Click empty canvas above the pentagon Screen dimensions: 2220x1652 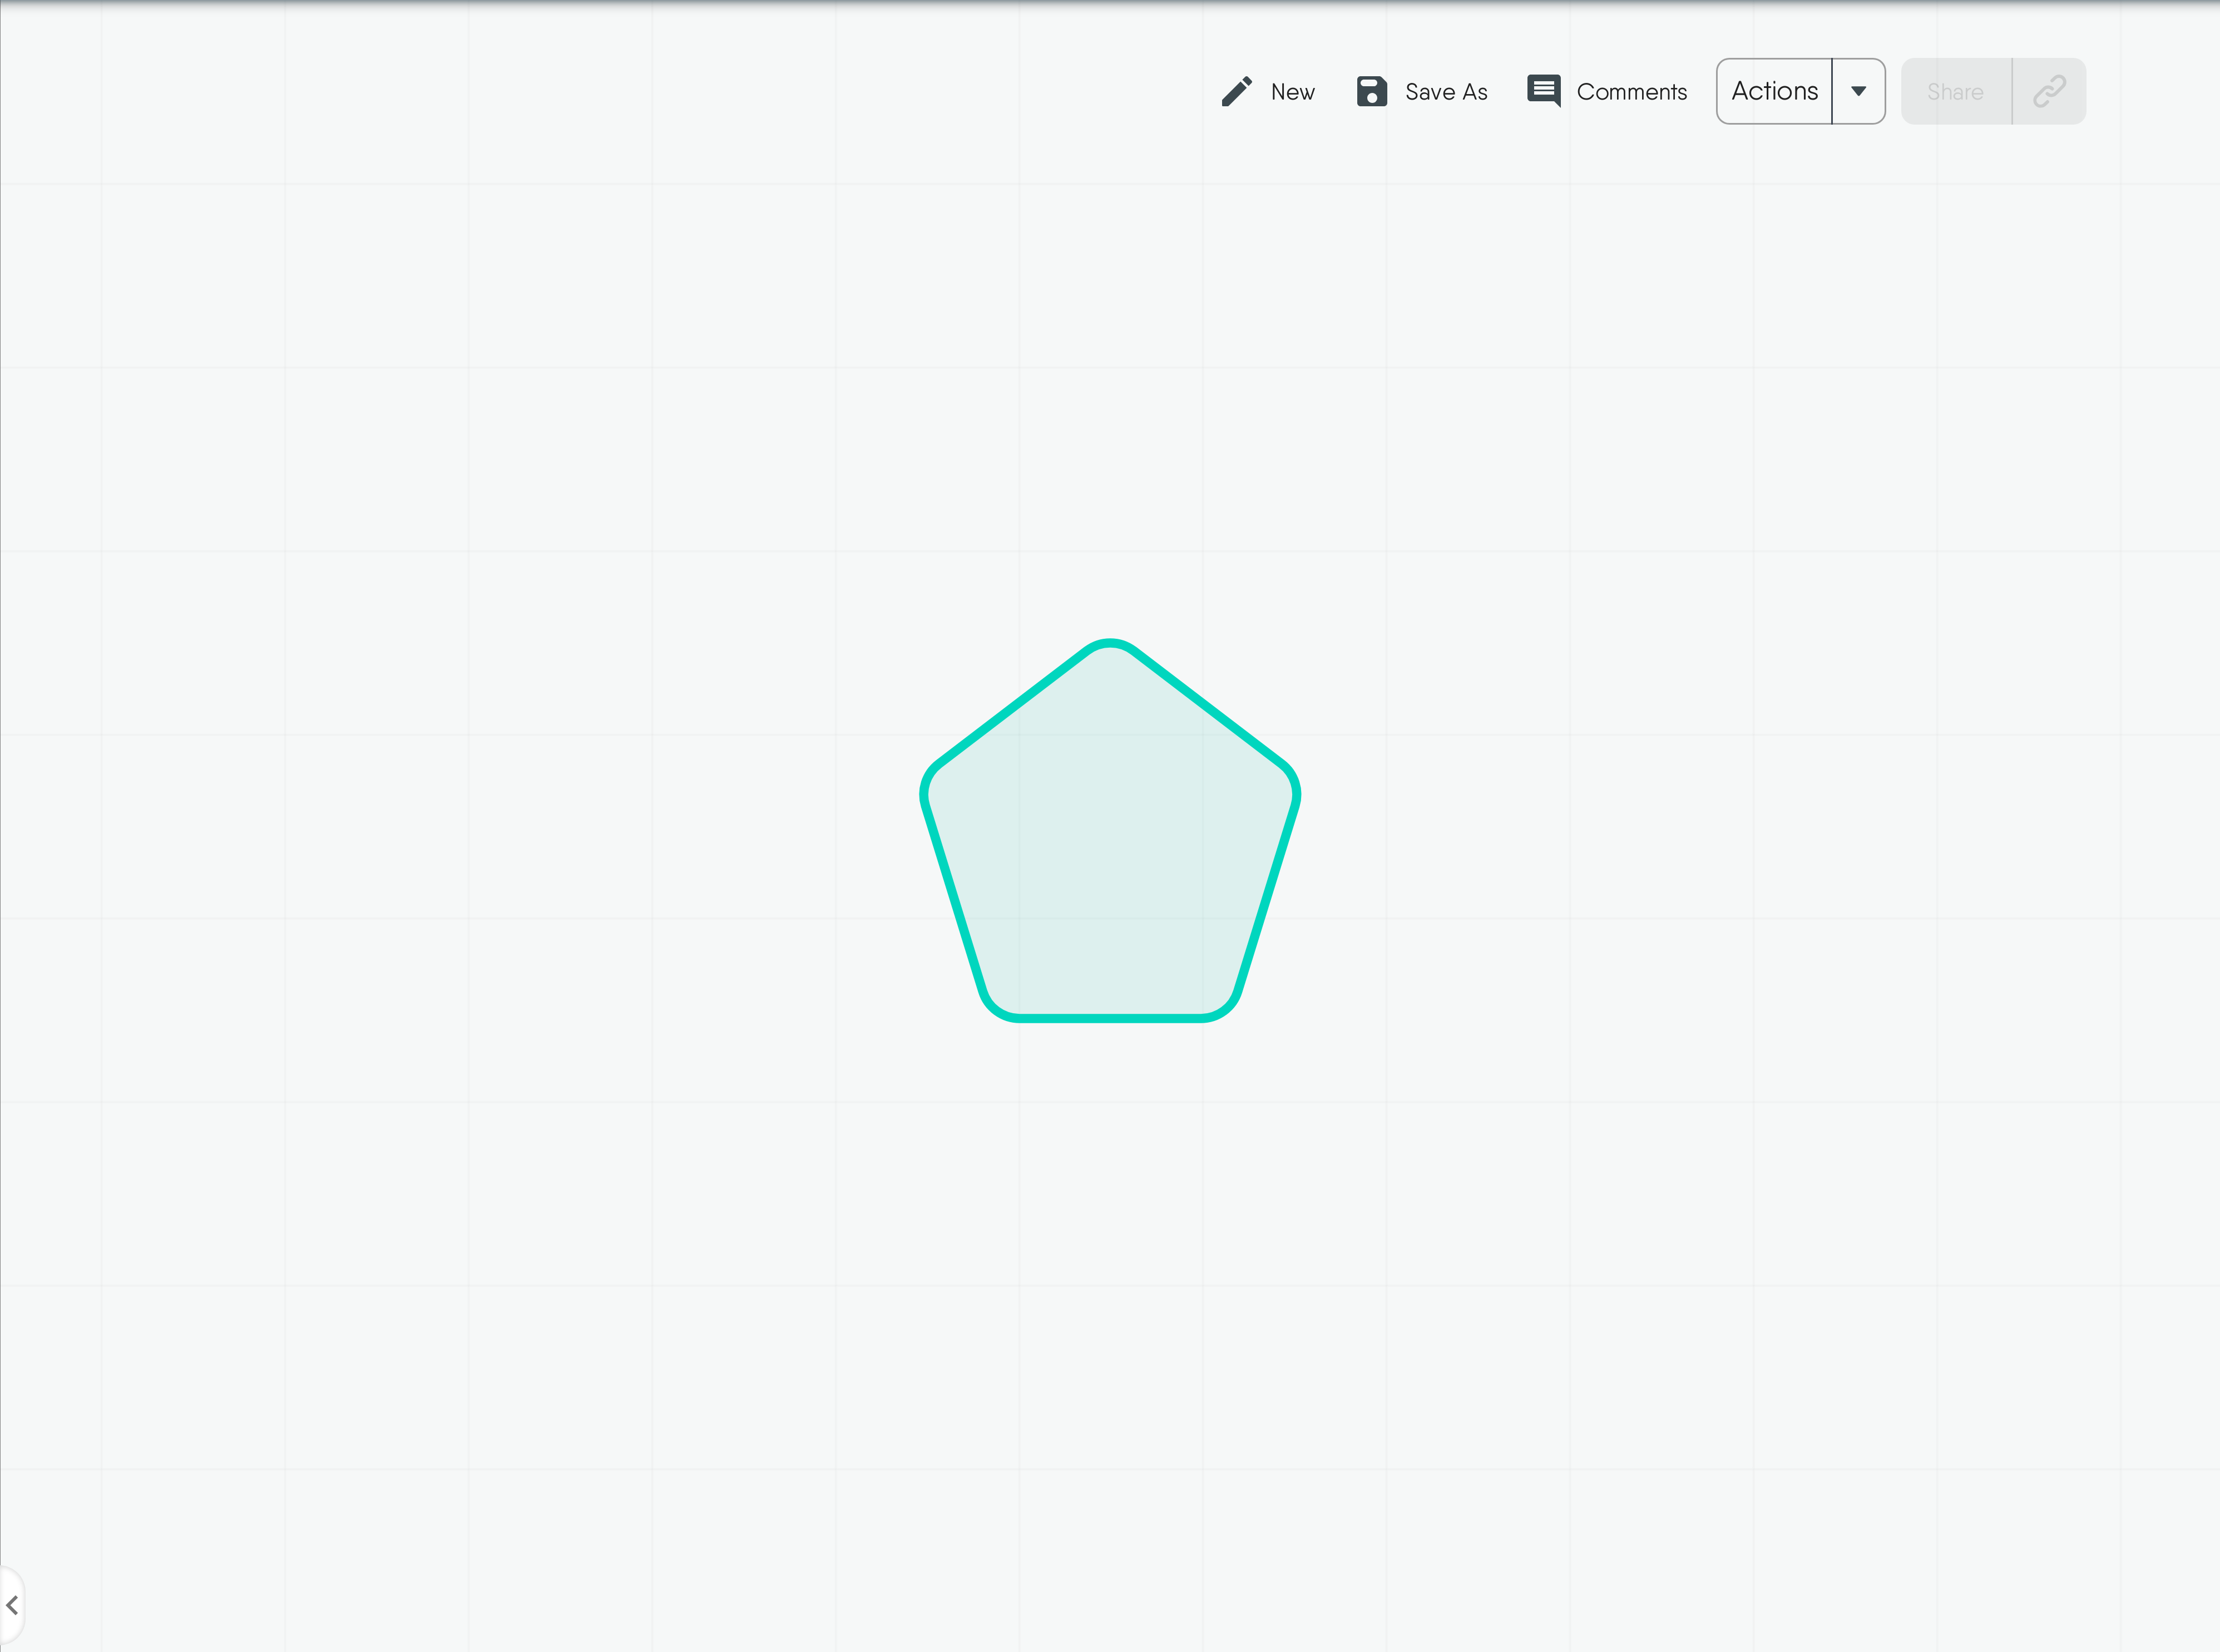(x=1110, y=400)
